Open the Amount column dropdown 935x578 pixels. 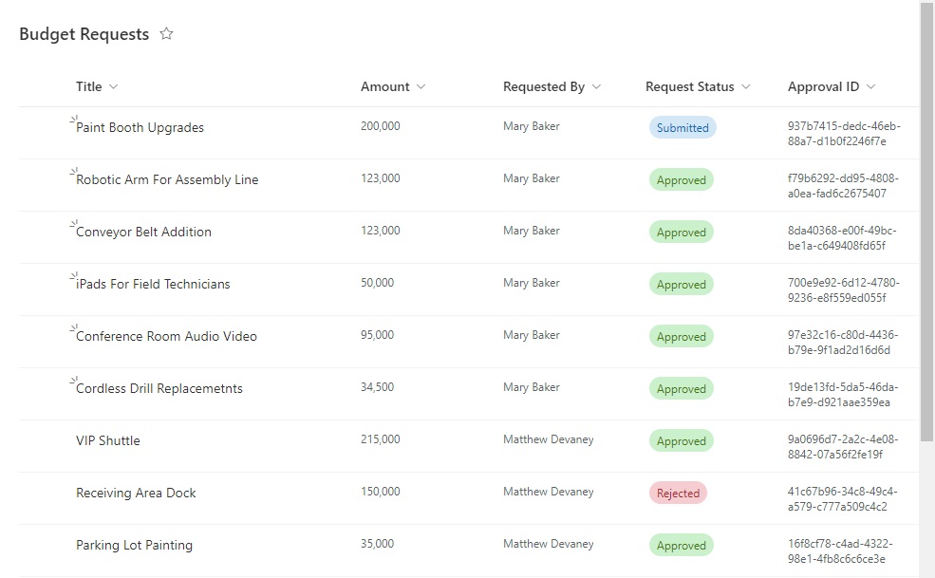(x=421, y=87)
